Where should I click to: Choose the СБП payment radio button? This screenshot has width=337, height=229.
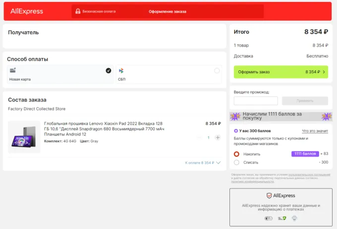(217, 71)
